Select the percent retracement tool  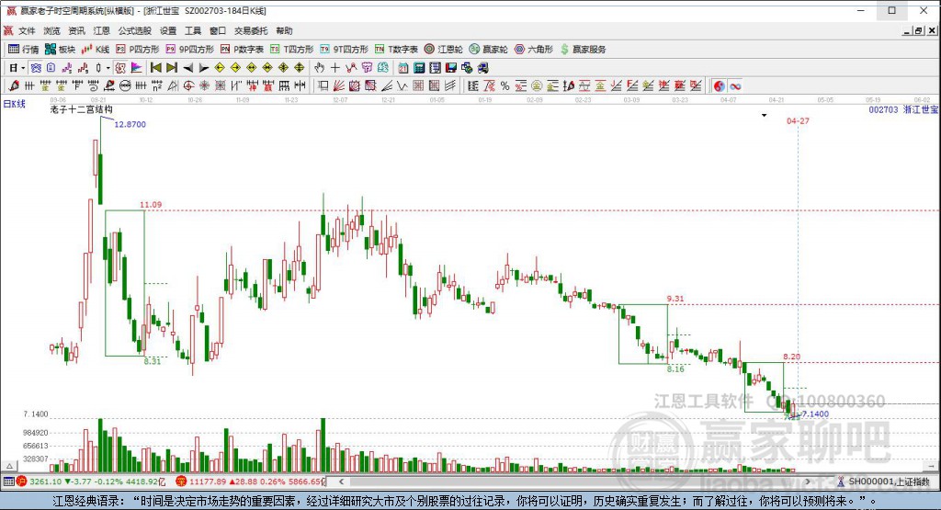[x=505, y=85]
